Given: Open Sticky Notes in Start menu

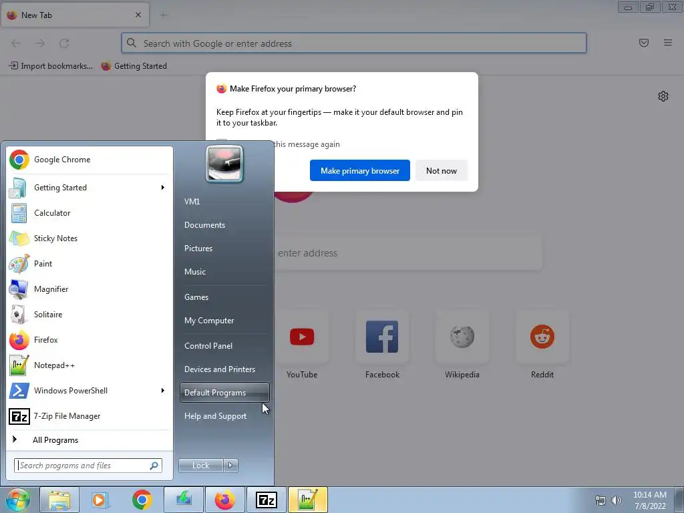Looking at the screenshot, I should pyautogui.click(x=90, y=238).
